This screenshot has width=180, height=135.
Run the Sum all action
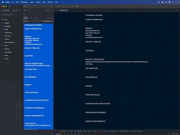(x=105, y=131)
